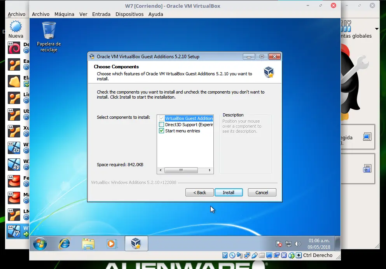Click the components list horizontal scrollbar thumb
Viewport: 386px width, 269px height.
pyautogui.click(x=181, y=170)
